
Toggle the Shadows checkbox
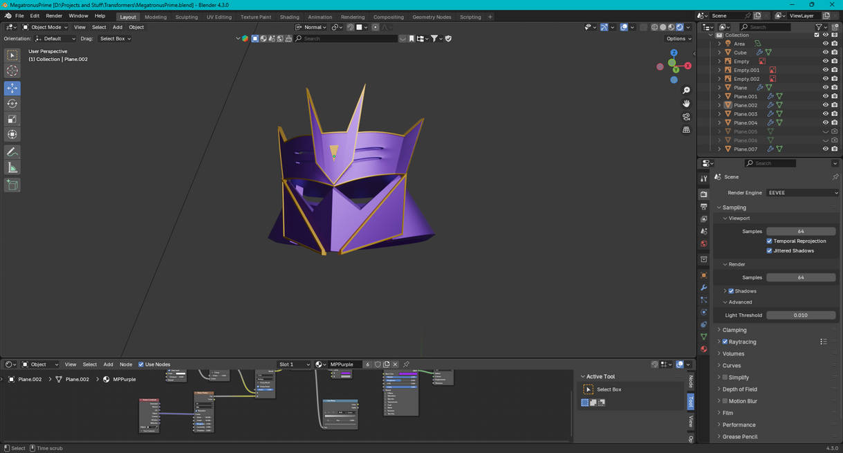[731, 291]
